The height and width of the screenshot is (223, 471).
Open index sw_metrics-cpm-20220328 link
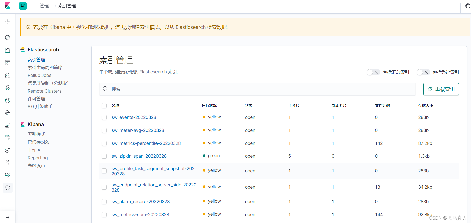pos(140,215)
